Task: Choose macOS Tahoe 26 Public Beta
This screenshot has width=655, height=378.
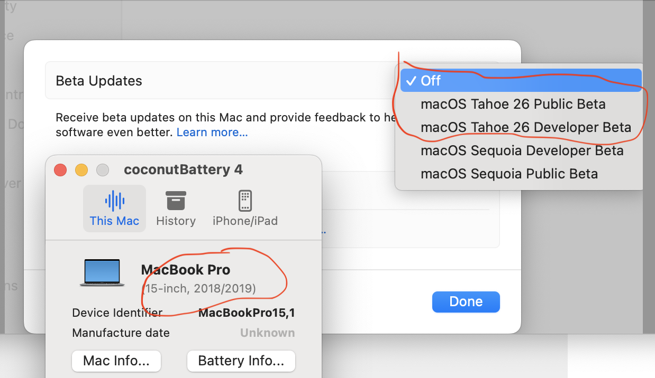Action: (513, 104)
